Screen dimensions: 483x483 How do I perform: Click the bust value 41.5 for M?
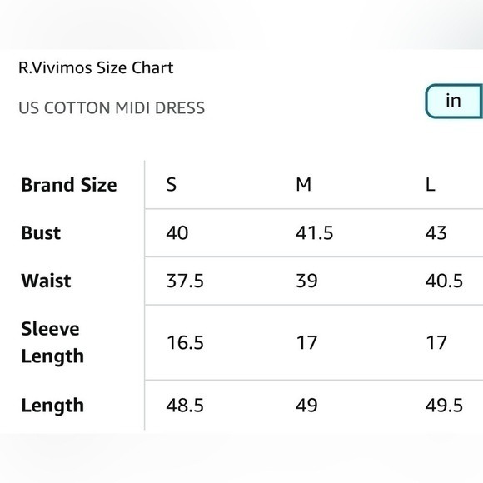[314, 232]
